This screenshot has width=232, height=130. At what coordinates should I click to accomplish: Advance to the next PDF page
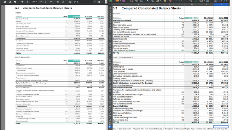pyautogui.click(x=41, y=2)
